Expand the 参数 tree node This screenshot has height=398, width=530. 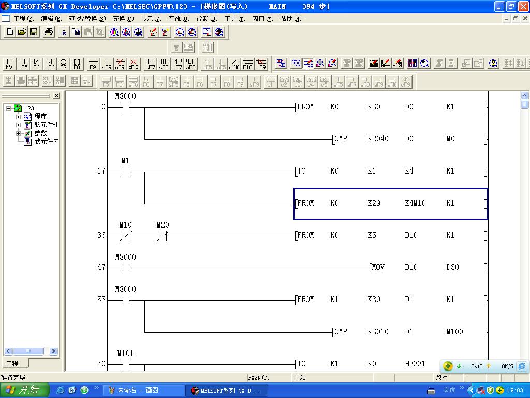[x=18, y=133]
